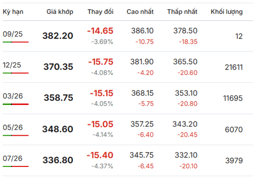This screenshot has width=253, height=178.
Task: Click the matched price 370.35
Action: coord(58,67)
